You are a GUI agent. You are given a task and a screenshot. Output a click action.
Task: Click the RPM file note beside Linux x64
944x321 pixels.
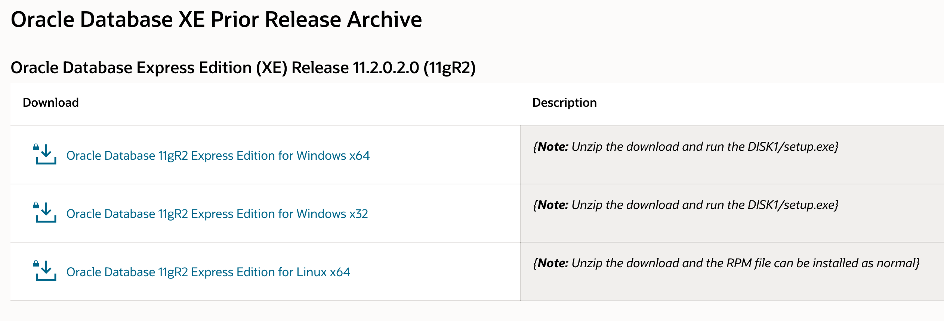[726, 263]
